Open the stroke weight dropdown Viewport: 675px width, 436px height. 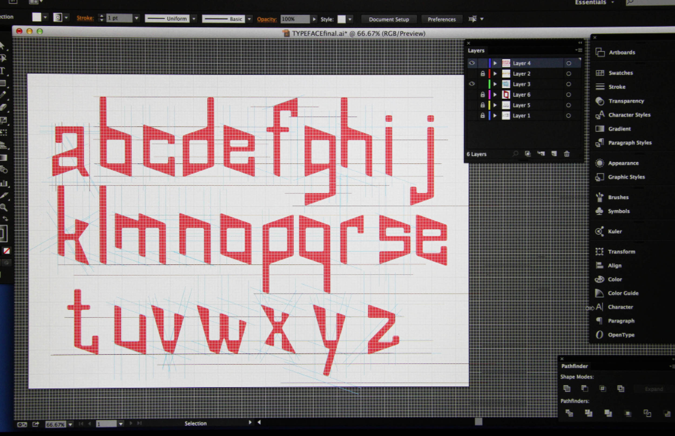pyautogui.click(x=137, y=18)
